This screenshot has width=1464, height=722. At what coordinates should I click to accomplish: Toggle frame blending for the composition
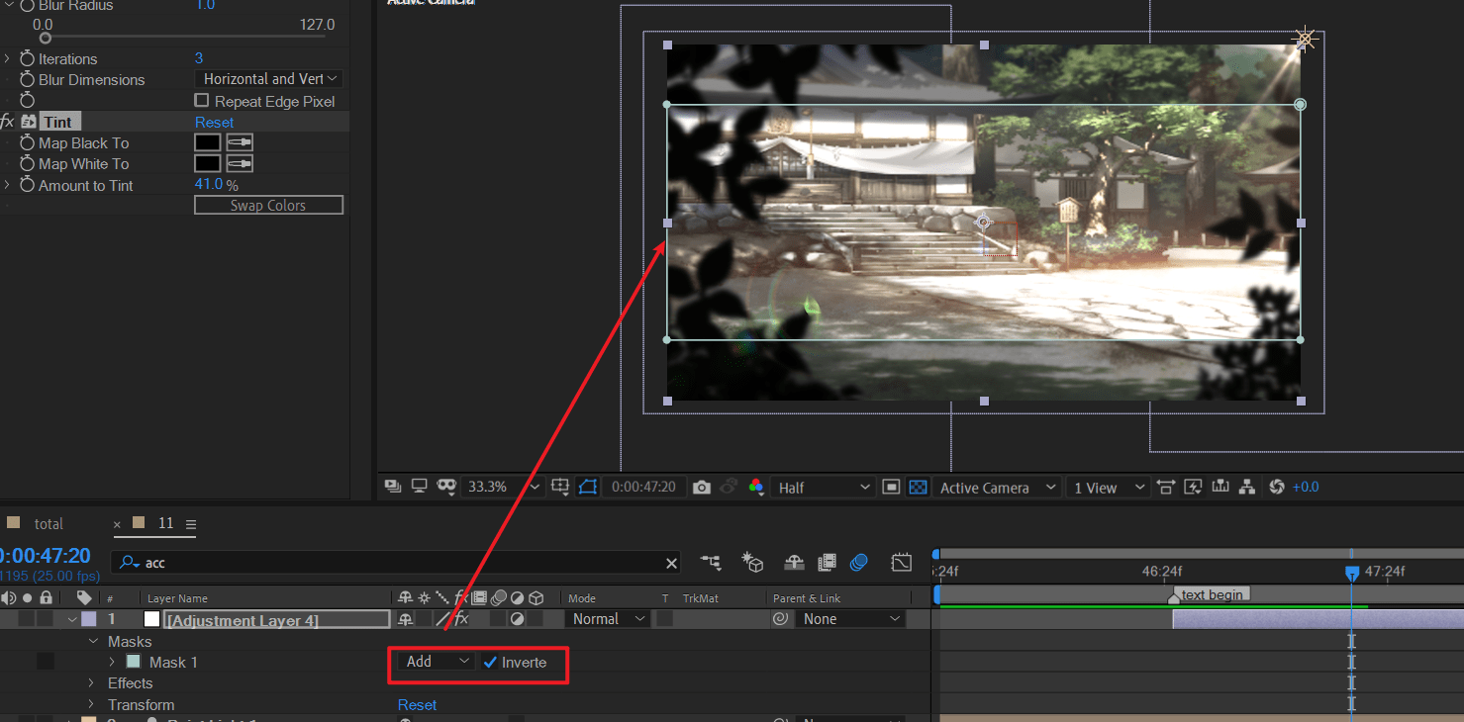pos(827,563)
